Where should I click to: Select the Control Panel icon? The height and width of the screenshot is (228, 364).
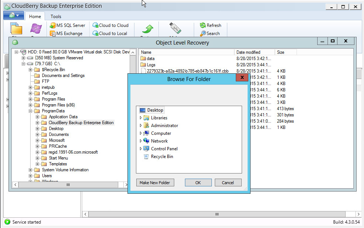146,148
